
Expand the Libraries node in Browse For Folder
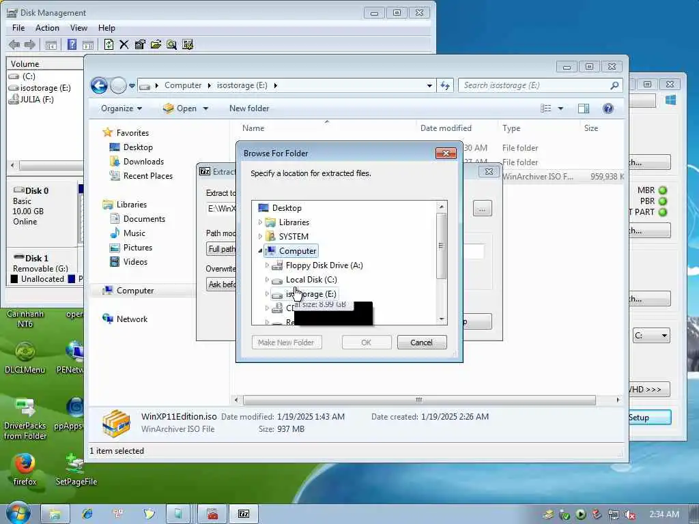click(260, 222)
